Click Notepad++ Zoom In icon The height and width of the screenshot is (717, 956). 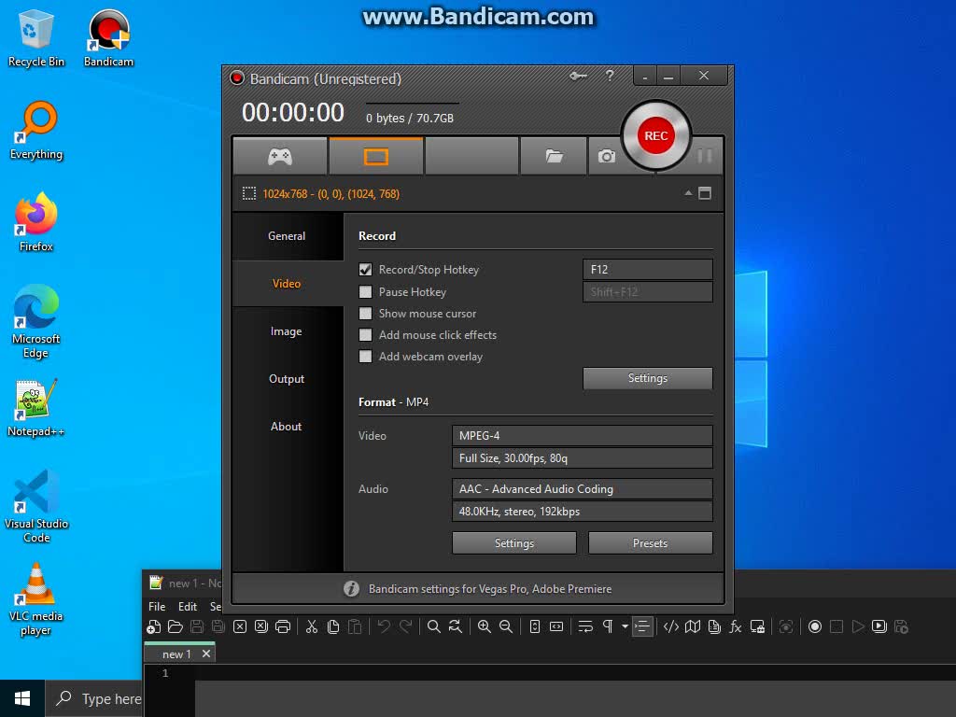[x=485, y=626]
